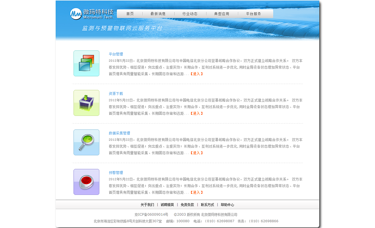Viewport: 375px width, 228px height.
Task: Go to 首页 in navigation bar
Action: point(130,14)
